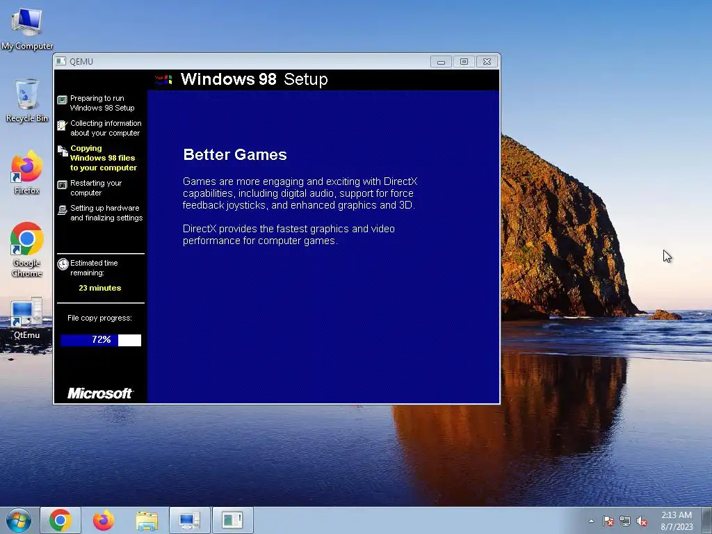Click Windows logo in Setup header
This screenshot has width=712, height=534.
pyautogui.click(x=163, y=79)
